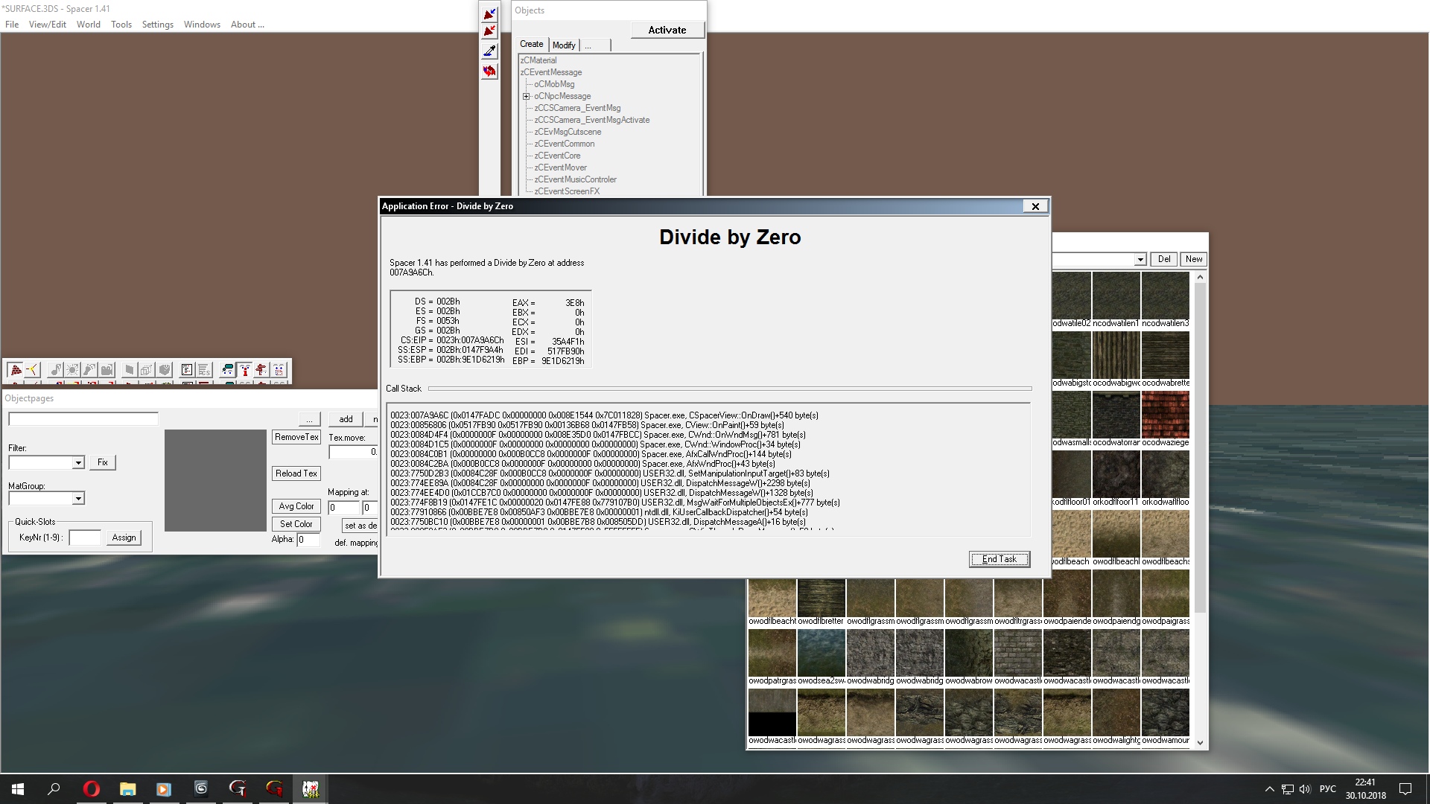The height and width of the screenshot is (804, 1430).
Task: Click the RemoveTex button
Action: click(296, 437)
